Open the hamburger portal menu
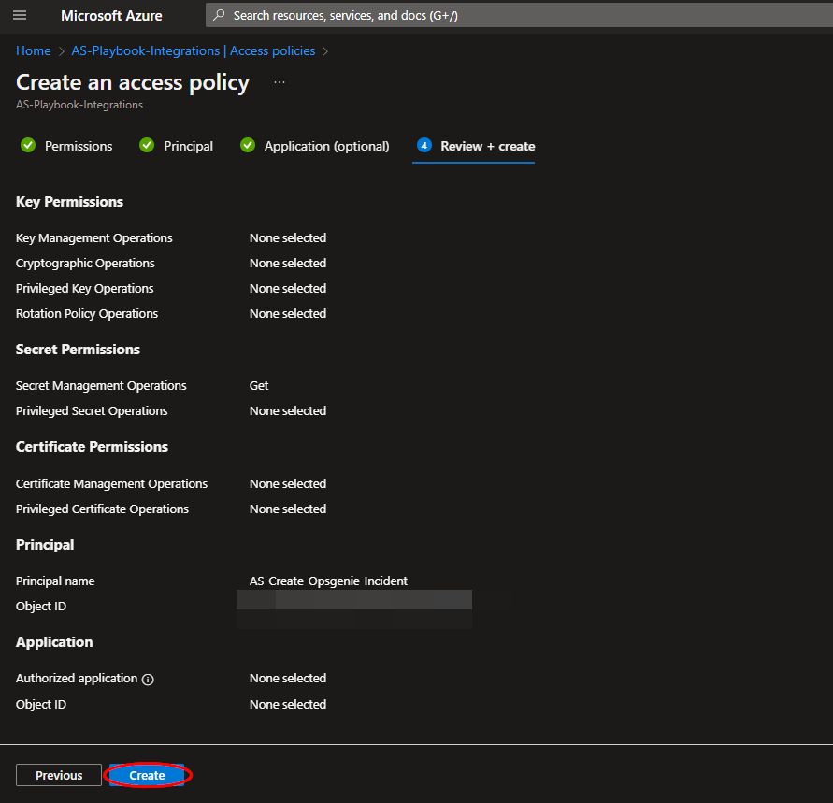Image resolution: width=833 pixels, height=803 pixels. pyautogui.click(x=20, y=15)
